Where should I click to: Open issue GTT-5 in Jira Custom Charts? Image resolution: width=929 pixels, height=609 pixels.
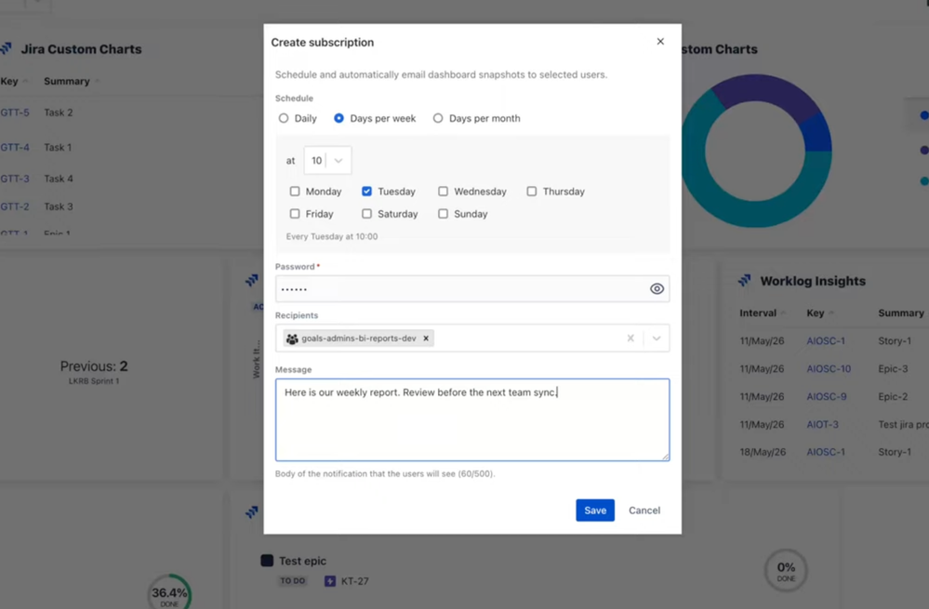[15, 113]
